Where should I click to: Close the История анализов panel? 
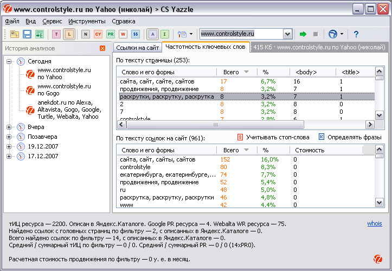pos(102,48)
